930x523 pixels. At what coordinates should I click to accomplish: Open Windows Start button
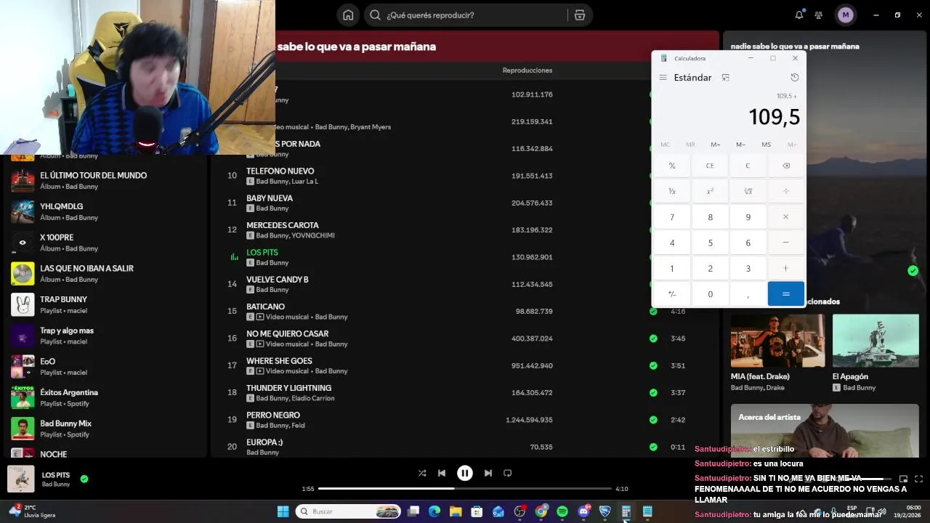tap(283, 511)
